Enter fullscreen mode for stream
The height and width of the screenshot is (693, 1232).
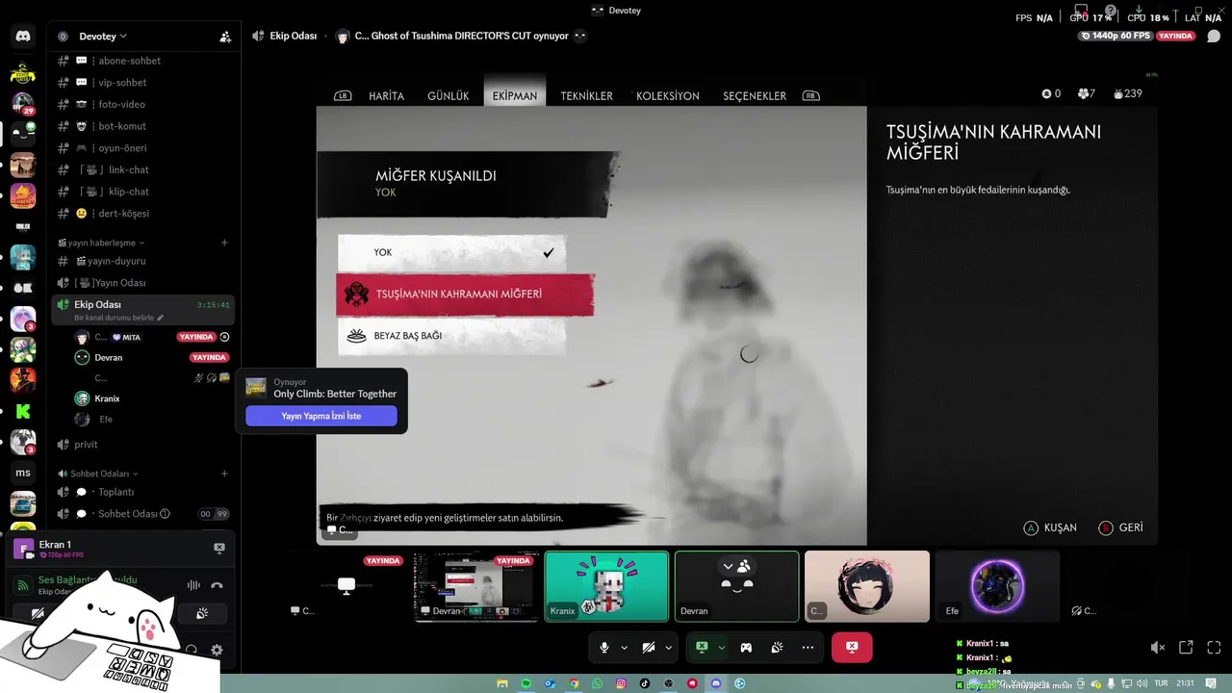point(1214,648)
